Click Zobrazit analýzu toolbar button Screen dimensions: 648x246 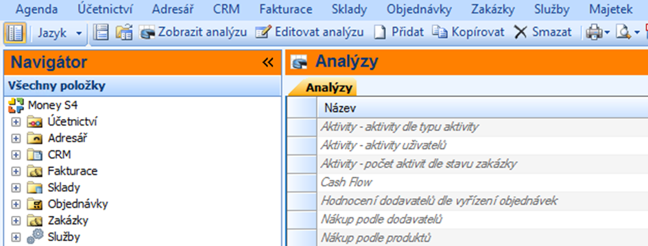(x=193, y=32)
